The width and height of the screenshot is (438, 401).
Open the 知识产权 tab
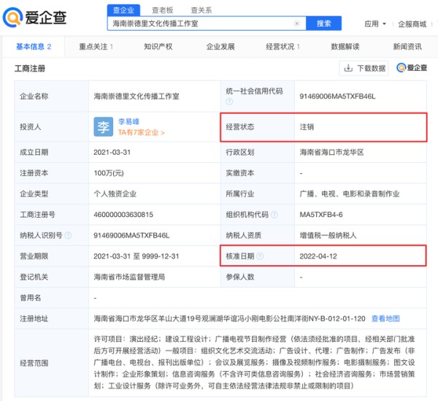[158, 47]
